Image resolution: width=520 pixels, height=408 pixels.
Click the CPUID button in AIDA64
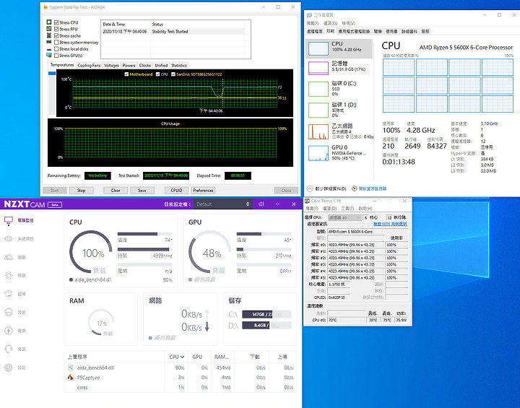click(176, 191)
